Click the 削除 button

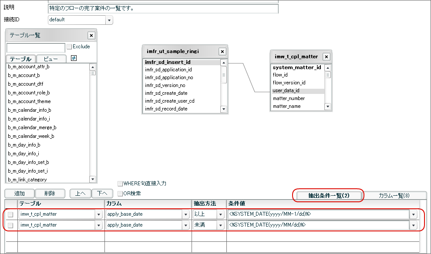coord(51,194)
